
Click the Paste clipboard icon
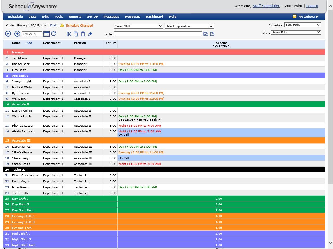(x=83, y=34)
